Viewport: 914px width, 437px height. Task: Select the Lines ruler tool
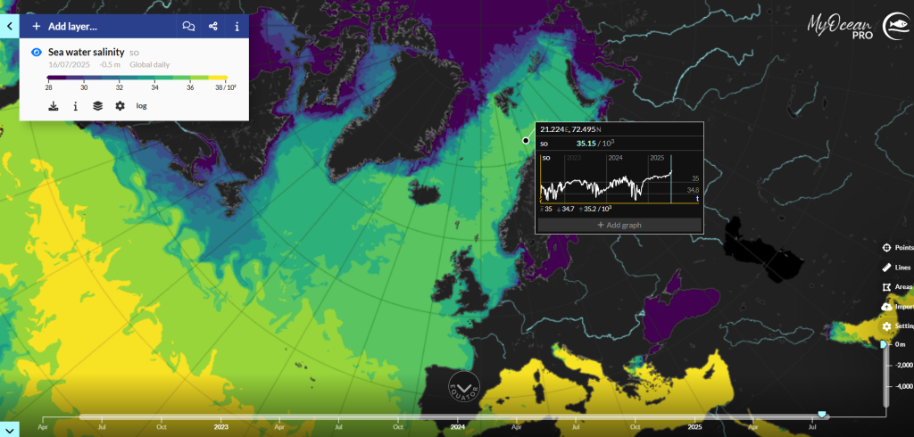(898, 268)
